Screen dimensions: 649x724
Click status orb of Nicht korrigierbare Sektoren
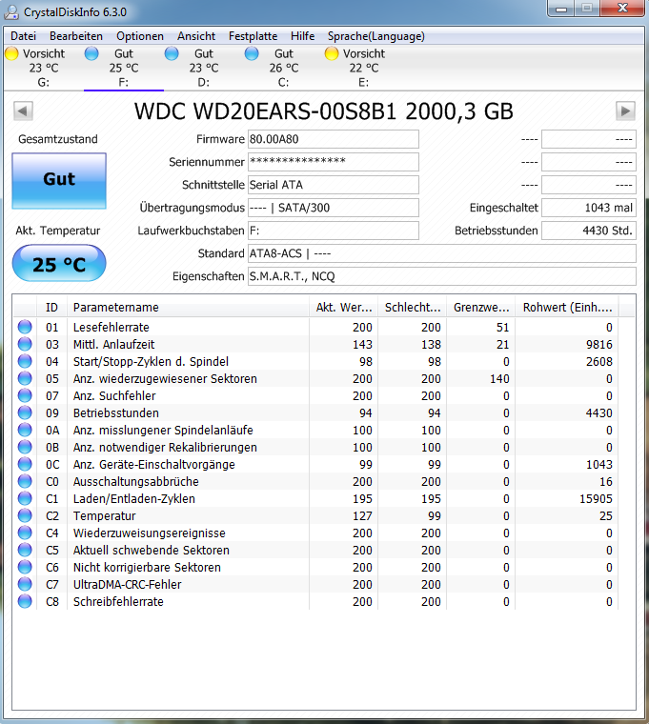coord(25,567)
